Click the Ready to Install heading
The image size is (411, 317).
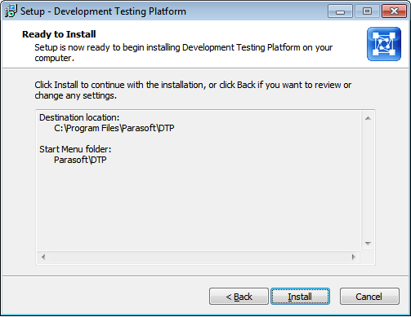(59, 34)
